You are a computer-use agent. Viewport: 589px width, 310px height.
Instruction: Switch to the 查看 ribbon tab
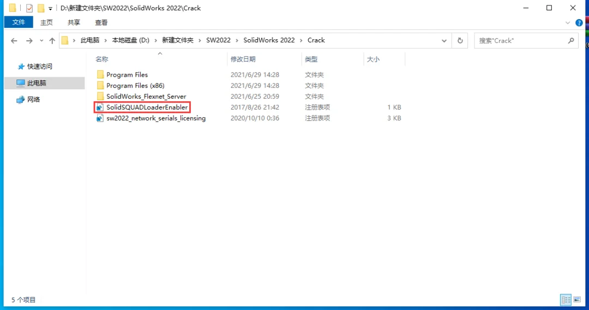tap(101, 22)
